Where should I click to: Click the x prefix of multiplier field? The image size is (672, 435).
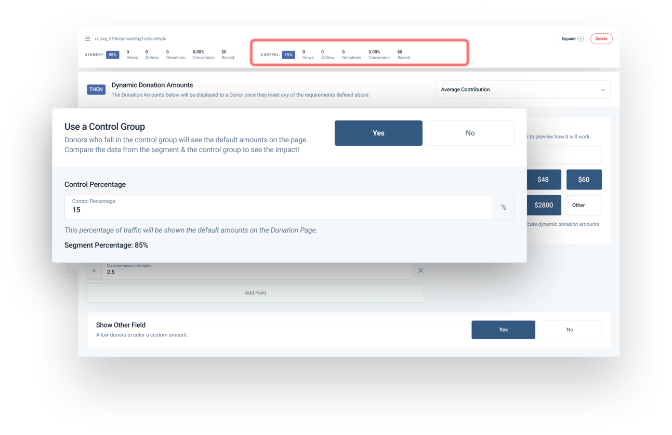click(94, 270)
